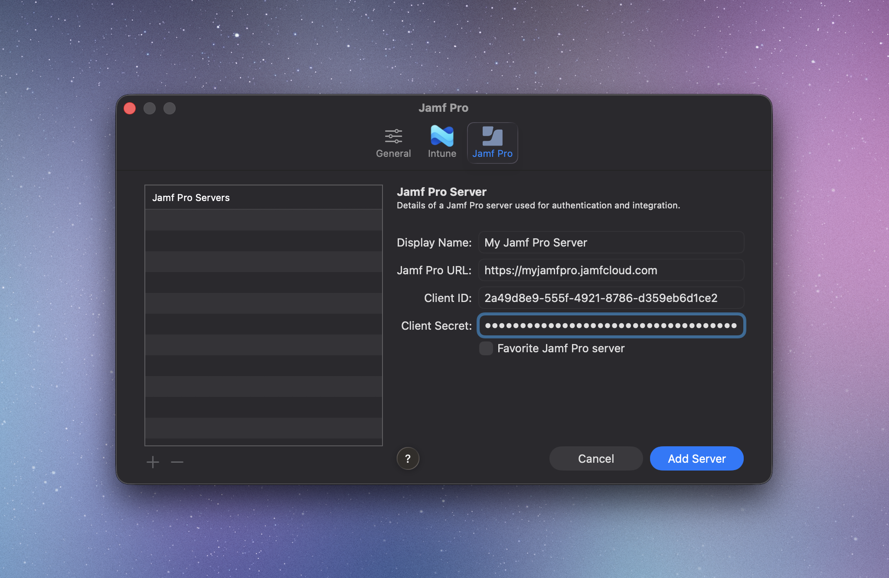The height and width of the screenshot is (578, 889).
Task: Open the General preferences tab
Action: coord(393,143)
